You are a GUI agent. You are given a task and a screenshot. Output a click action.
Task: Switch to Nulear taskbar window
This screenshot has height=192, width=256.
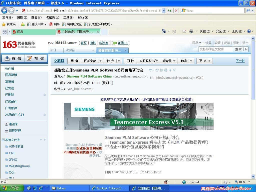(x=69, y=188)
